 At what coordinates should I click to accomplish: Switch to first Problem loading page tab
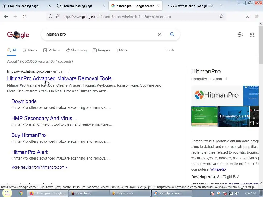point(23,6)
